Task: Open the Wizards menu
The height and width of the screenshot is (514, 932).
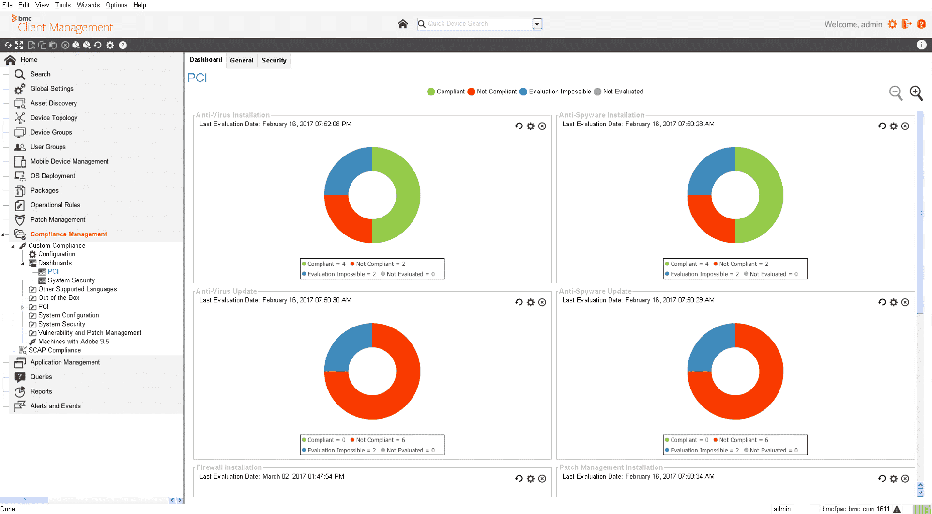Action: [88, 5]
